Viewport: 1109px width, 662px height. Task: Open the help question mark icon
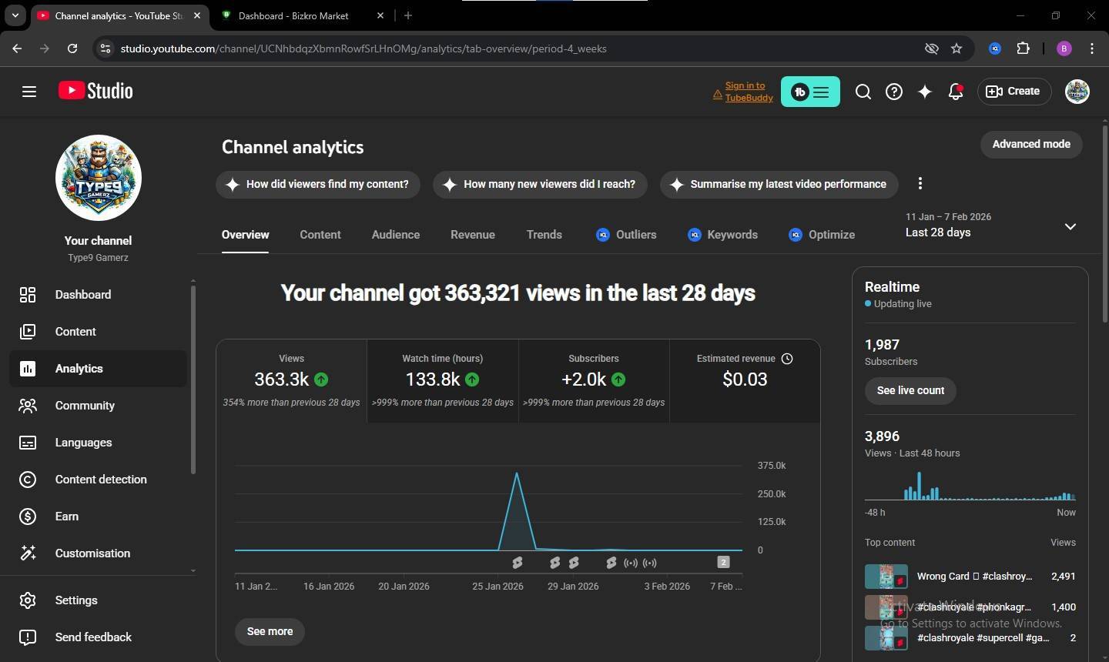click(x=894, y=92)
